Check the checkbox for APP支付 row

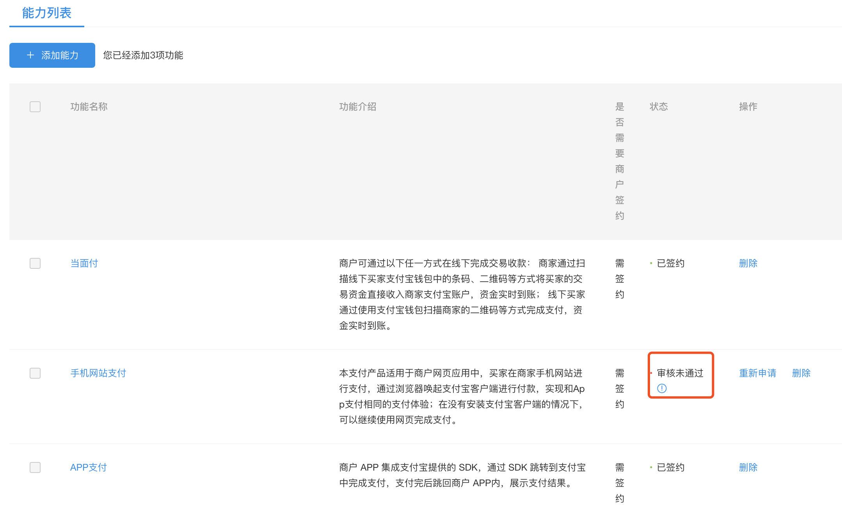click(35, 467)
